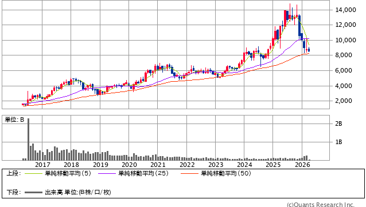Click the orange 50-period average legend line

pyautogui.click(x=189, y=173)
